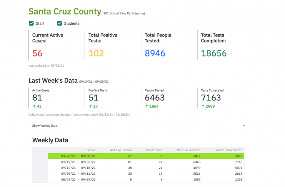Select the 09/19/21 - 09/25/21 weekly row
Screen dimensions: 285x187
tap(146, 162)
